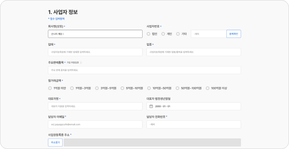This screenshot has width=289, height=149.
Task: Select the 법인 radio button
Action: [x=148, y=34]
